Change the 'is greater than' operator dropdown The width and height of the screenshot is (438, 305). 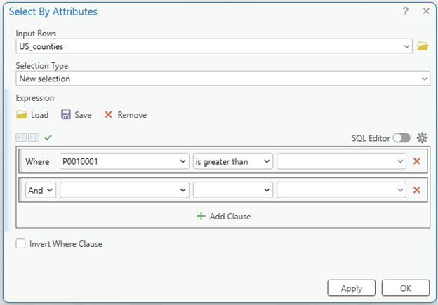232,161
